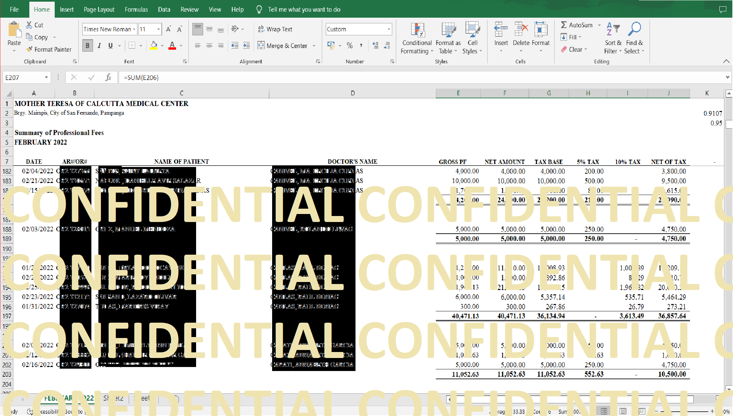Open Find & Select magnifier
733x416 pixels.
coord(634,30)
